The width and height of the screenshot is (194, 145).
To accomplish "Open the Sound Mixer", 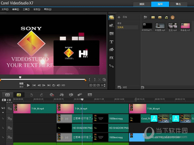I will click(62, 95).
